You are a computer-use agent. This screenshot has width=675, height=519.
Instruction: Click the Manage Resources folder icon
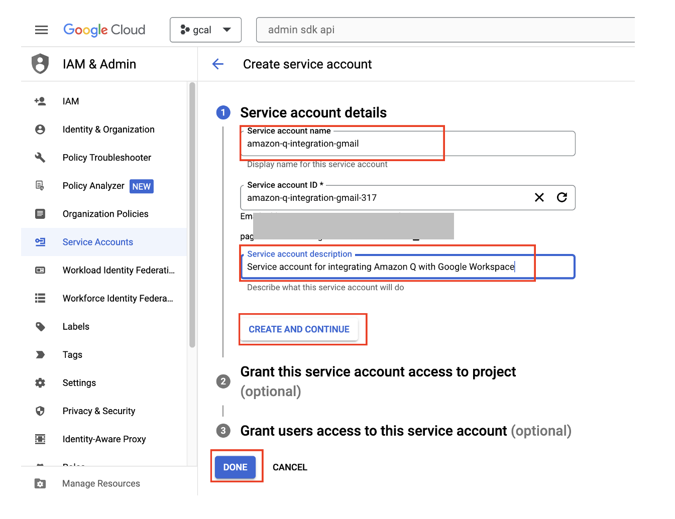[40, 484]
